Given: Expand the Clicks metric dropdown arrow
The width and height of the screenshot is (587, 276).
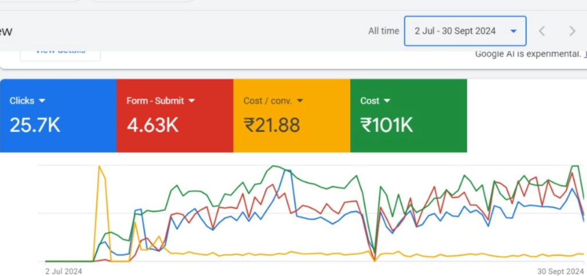Looking at the screenshot, I should [x=42, y=101].
